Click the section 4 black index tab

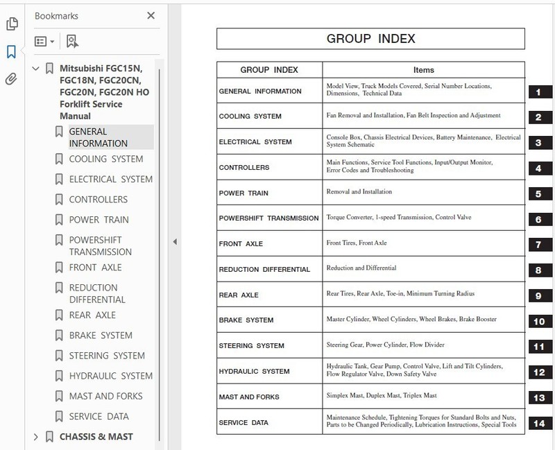(x=540, y=168)
